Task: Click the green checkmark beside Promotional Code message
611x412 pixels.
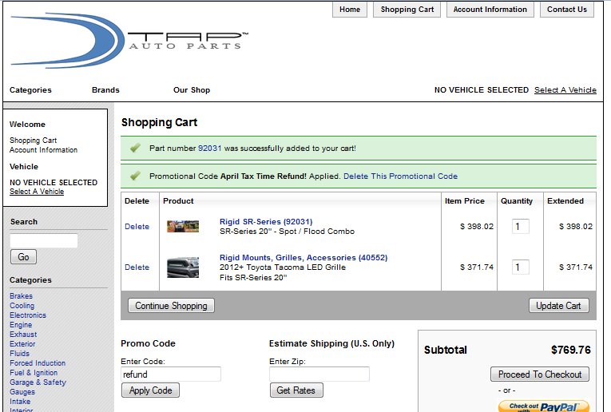Action: pos(135,176)
